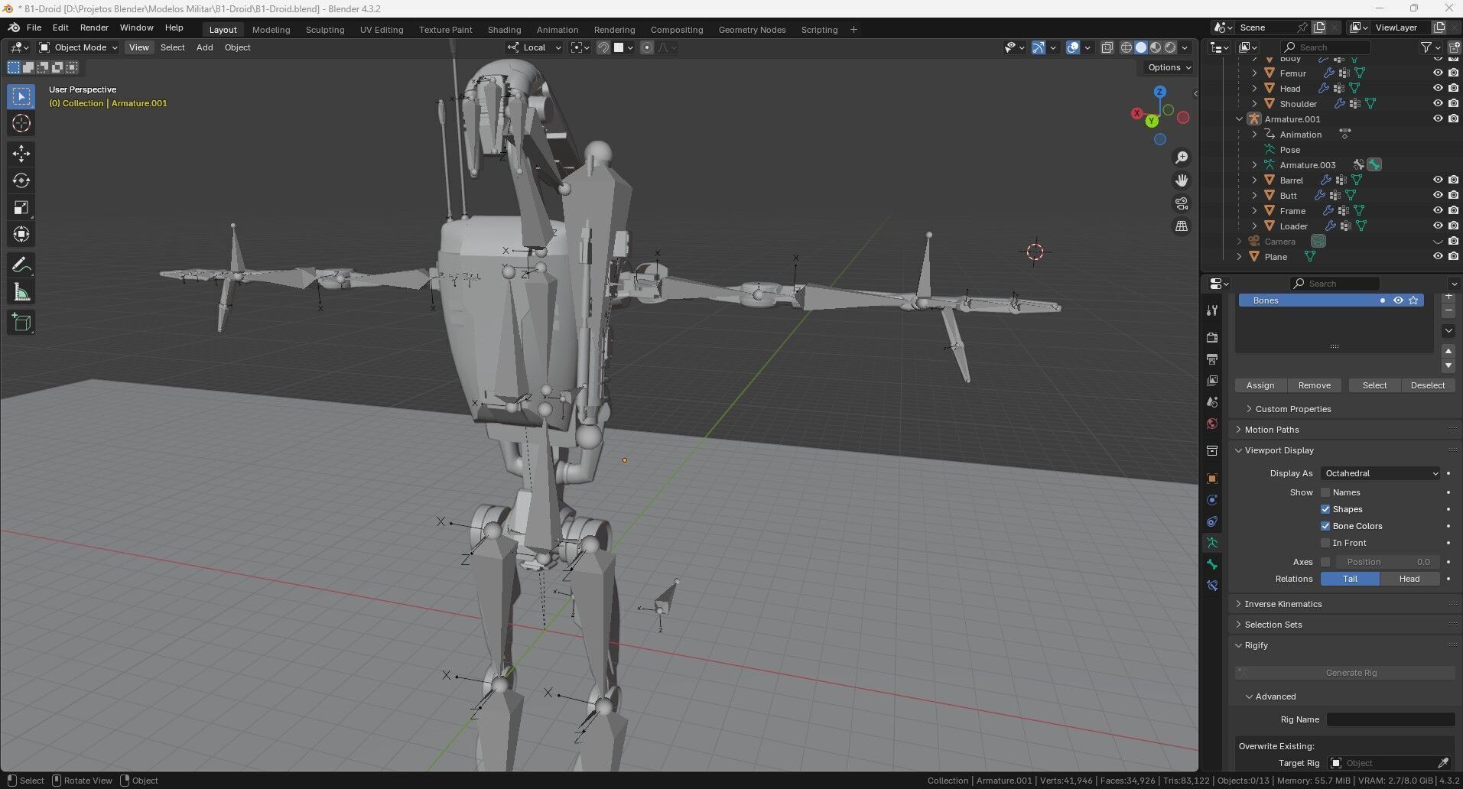1463x789 pixels.
Task: Toggle the camera view icon
Action: [1182, 203]
